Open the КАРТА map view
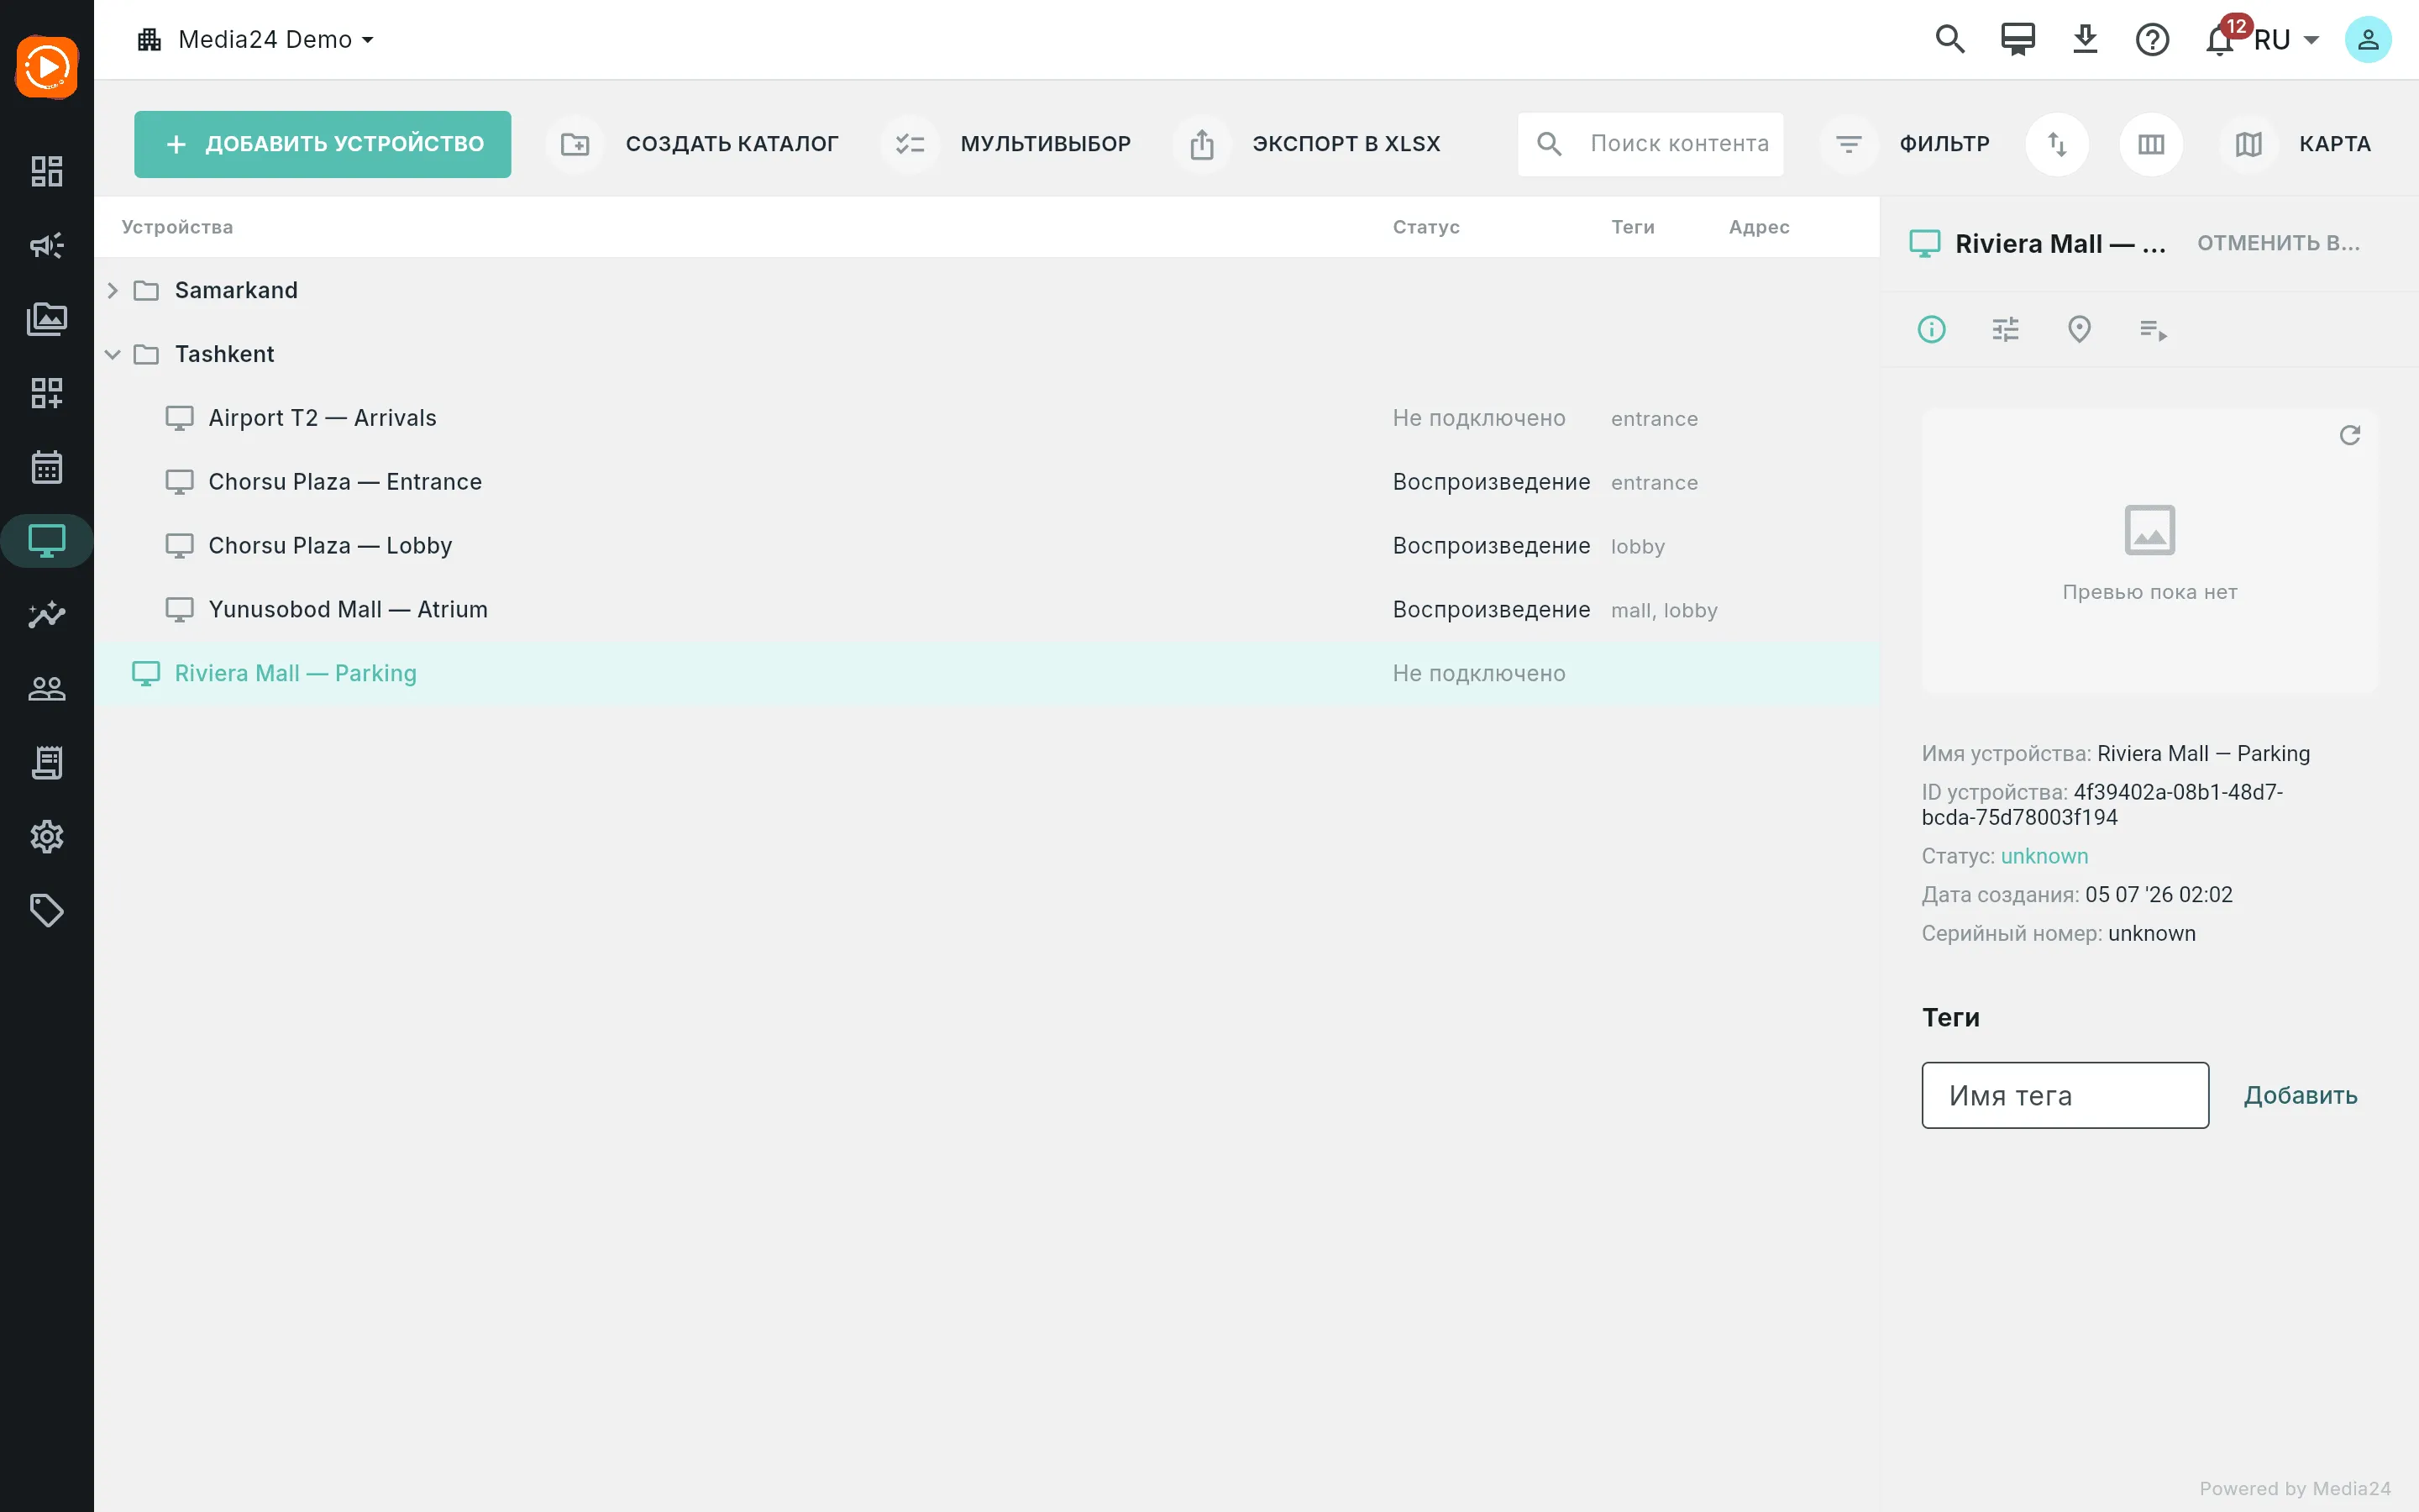 pos(2298,144)
